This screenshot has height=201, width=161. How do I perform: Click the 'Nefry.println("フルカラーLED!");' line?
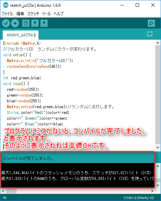(40, 61)
